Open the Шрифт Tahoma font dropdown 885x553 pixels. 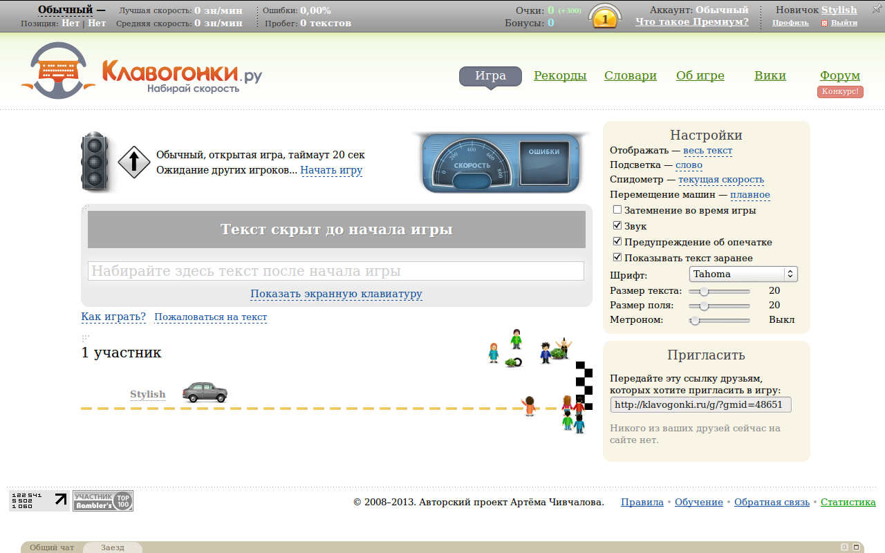click(x=743, y=274)
